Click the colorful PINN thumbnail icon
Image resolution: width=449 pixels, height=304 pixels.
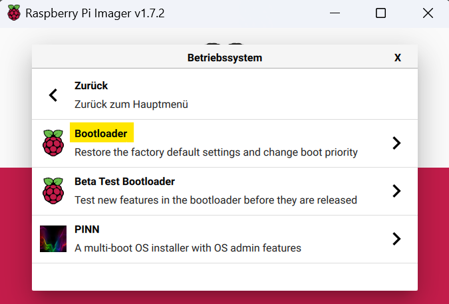53,239
